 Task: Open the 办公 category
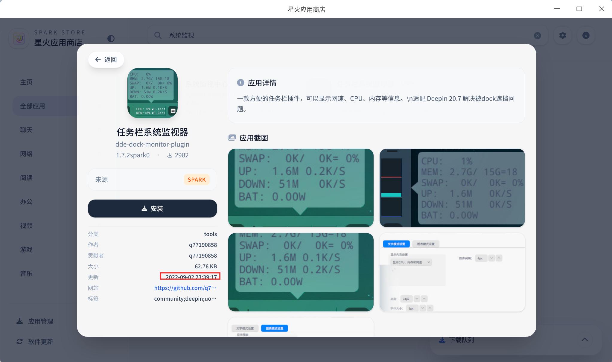(26, 202)
